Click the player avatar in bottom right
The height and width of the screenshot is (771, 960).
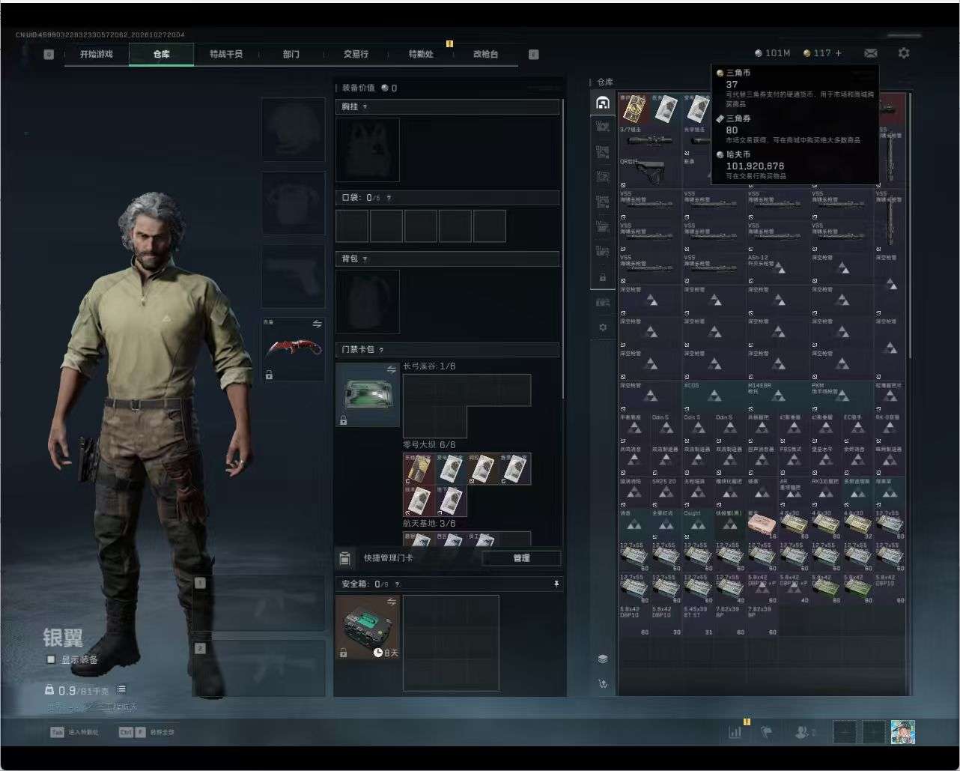[902, 732]
